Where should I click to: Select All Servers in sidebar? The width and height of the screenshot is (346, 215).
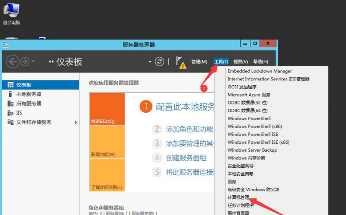click(28, 104)
